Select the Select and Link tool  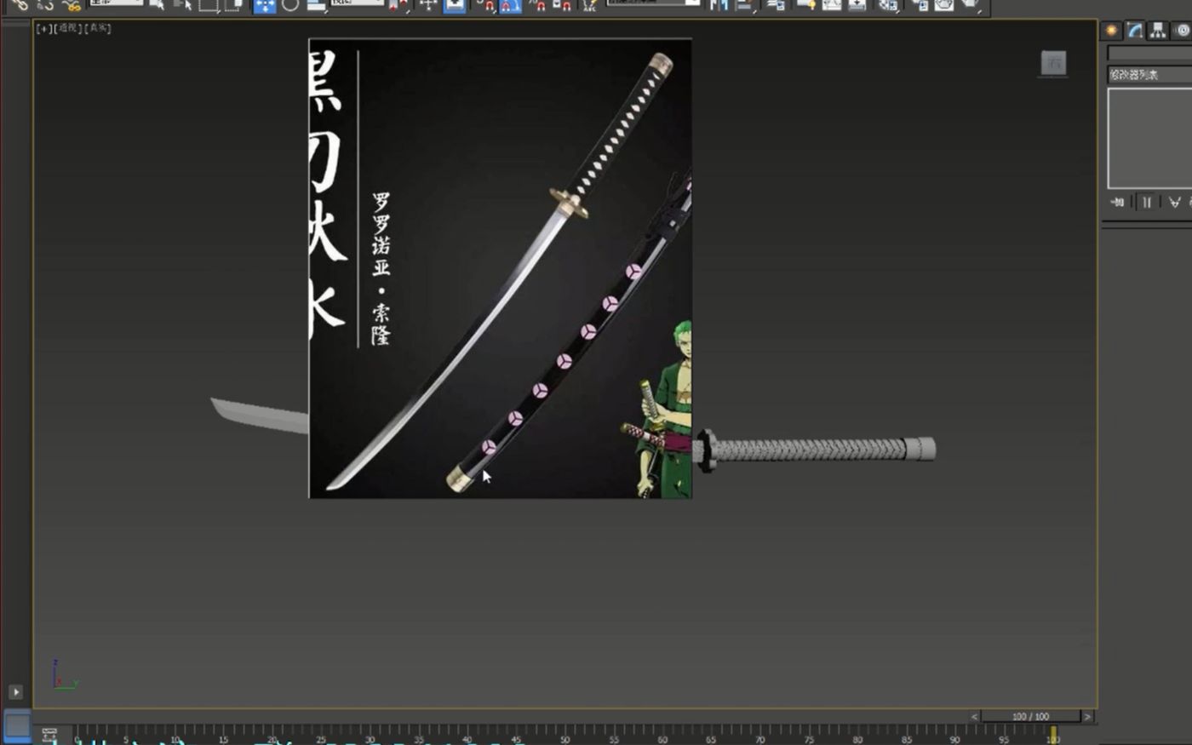click(x=19, y=5)
